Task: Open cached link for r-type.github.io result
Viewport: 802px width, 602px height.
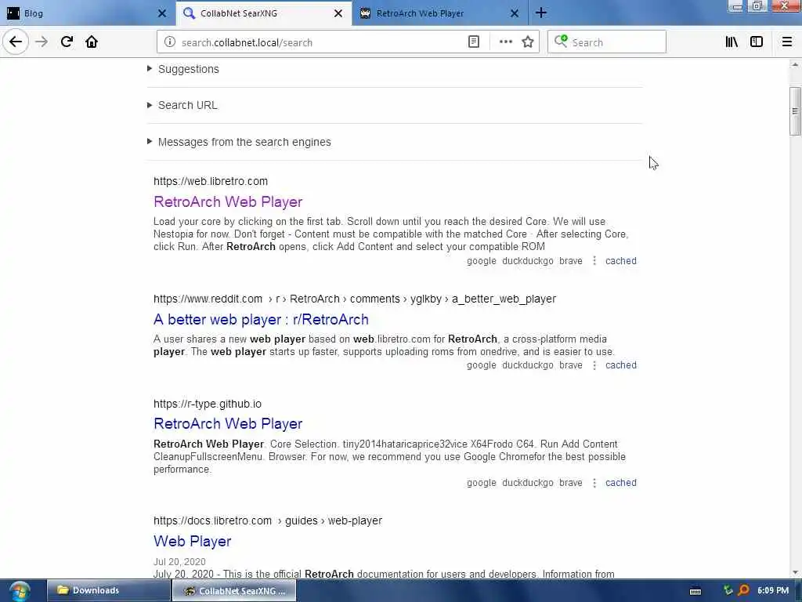Action: tap(621, 483)
